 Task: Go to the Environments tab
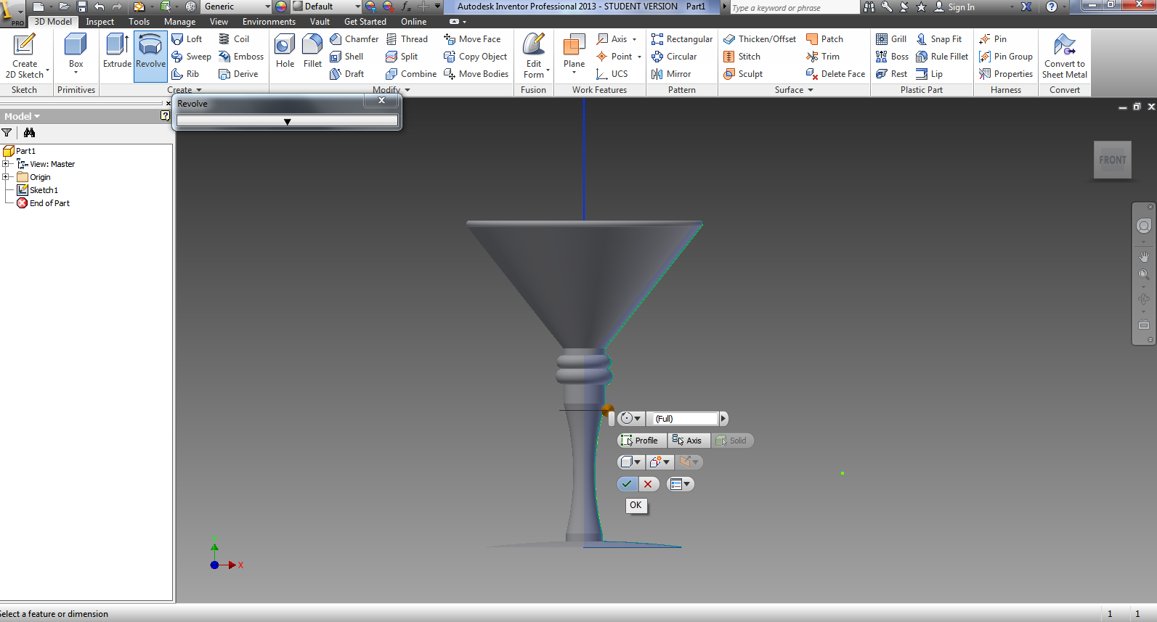click(269, 22)
